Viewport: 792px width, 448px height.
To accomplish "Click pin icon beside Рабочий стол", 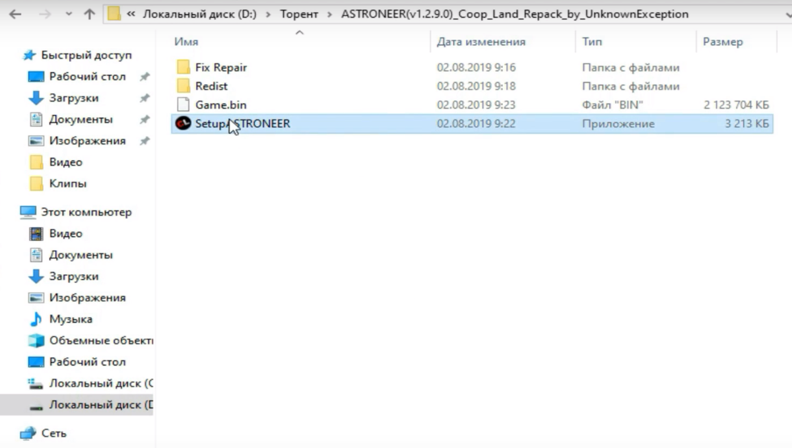I will [x=145, y=77].
